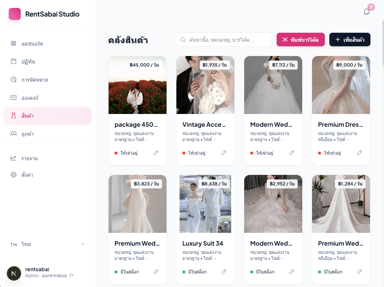
Task: Go to ปฏิทิน calendar page
Action: click(x=28, y=62)
